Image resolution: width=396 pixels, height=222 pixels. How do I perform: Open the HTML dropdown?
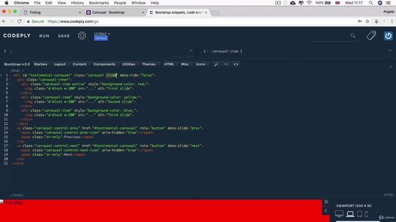tap(170, 64)
